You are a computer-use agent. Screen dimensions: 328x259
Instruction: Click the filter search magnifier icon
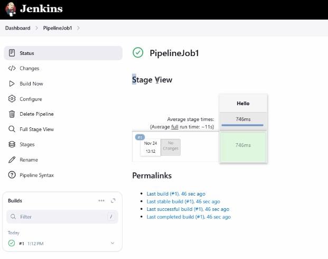click(13, 217)
